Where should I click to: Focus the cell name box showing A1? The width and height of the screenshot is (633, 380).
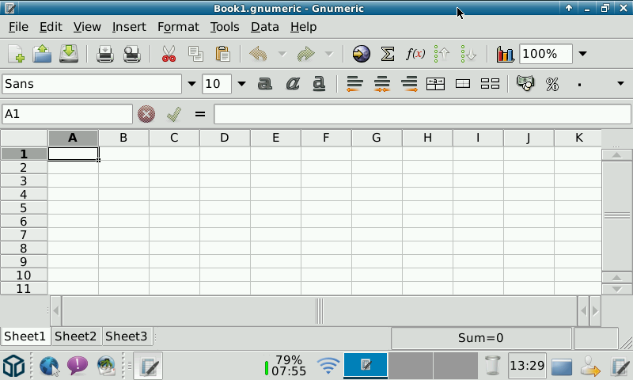[x=67, y=114]
